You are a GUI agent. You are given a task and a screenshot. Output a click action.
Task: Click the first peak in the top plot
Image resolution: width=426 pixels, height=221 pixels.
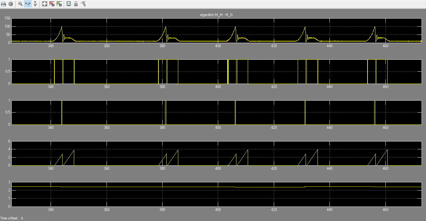pyautogui.click(x=62, y=27)
